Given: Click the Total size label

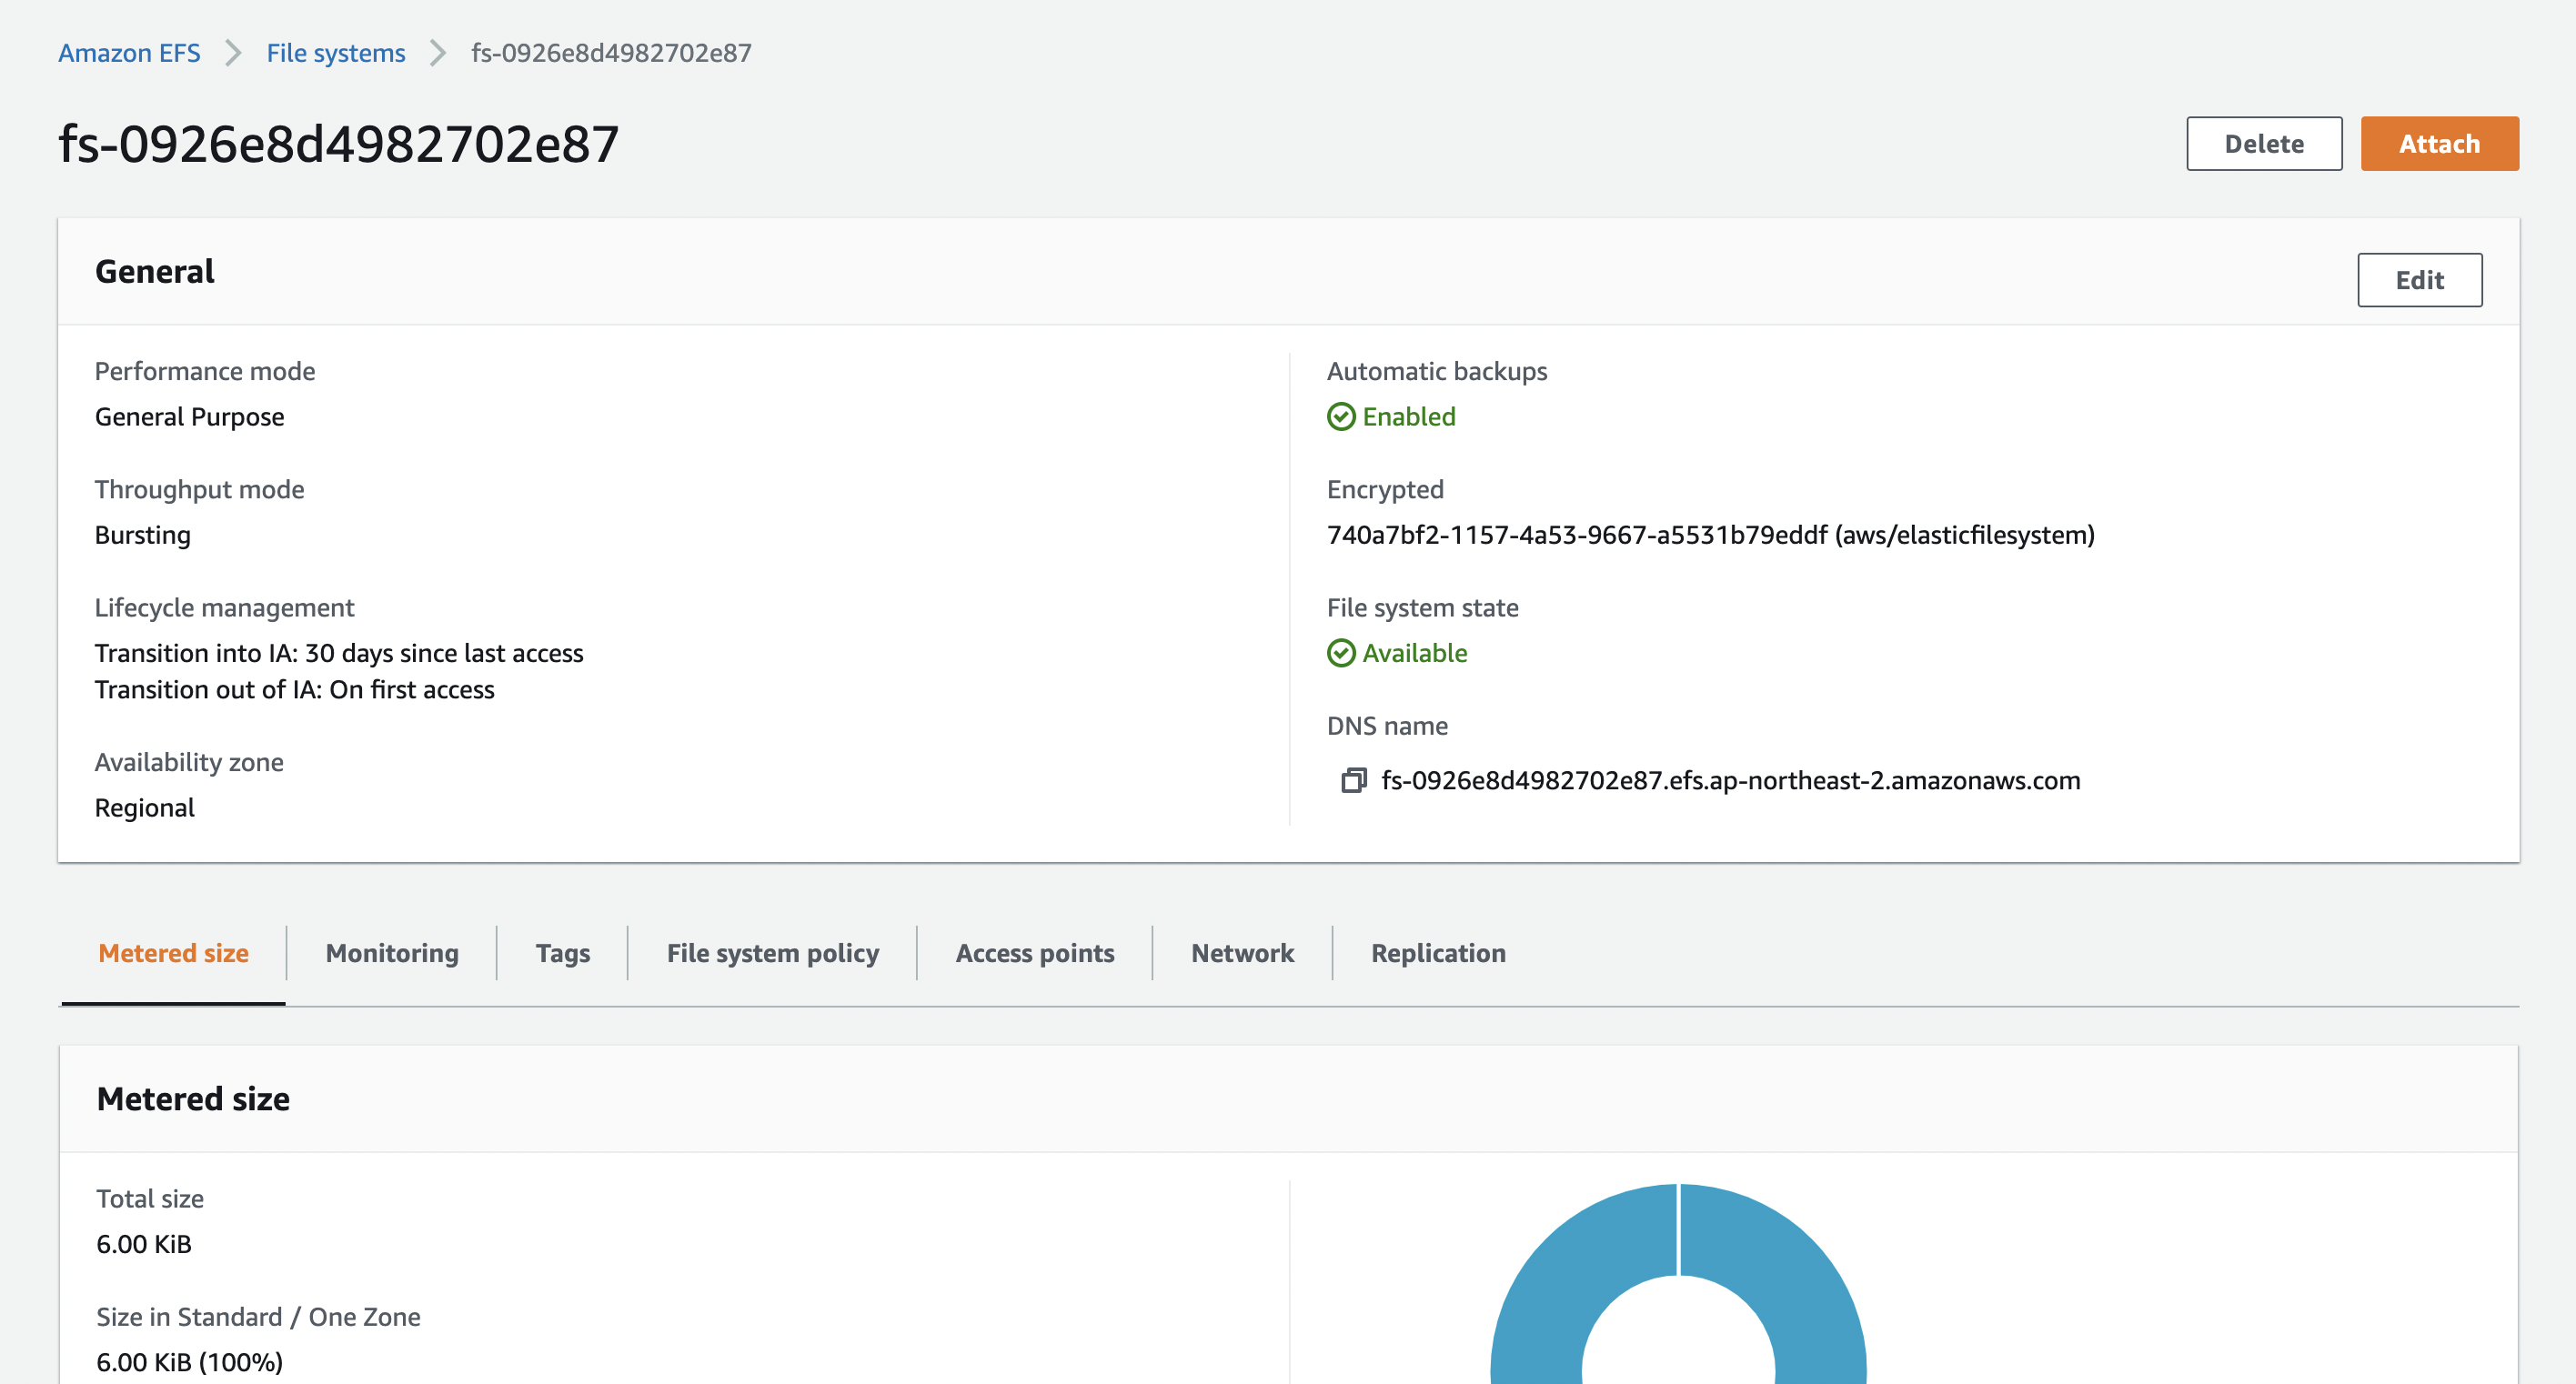Looking at the screenshot, I should (x=150, y=1198).
